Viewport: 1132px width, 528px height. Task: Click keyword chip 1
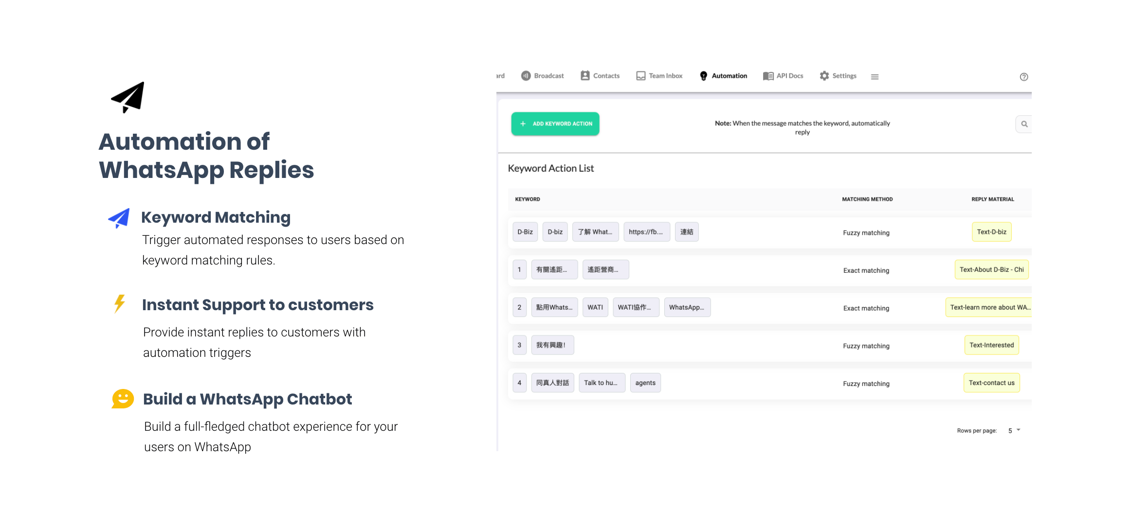pos(519,270)
